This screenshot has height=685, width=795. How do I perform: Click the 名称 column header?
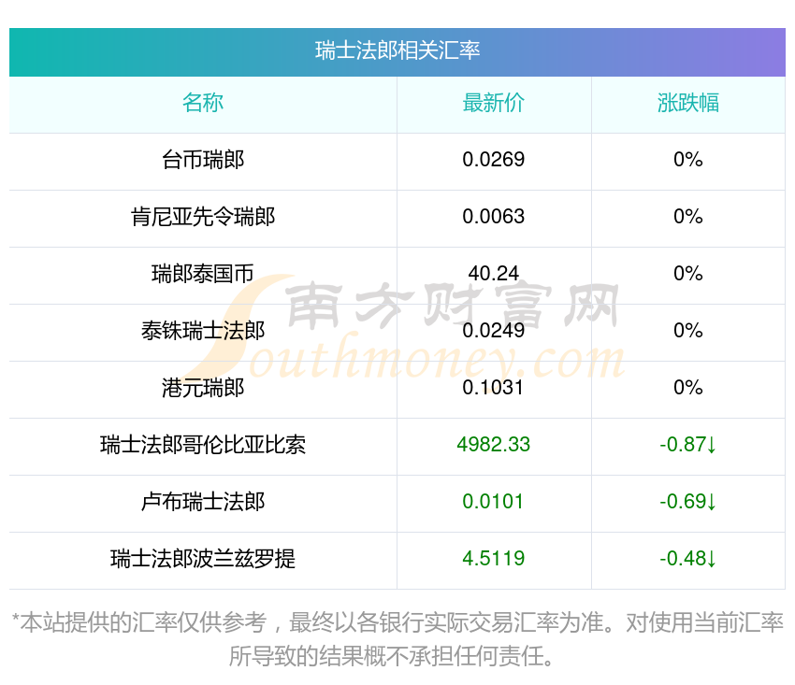[203, 103]
